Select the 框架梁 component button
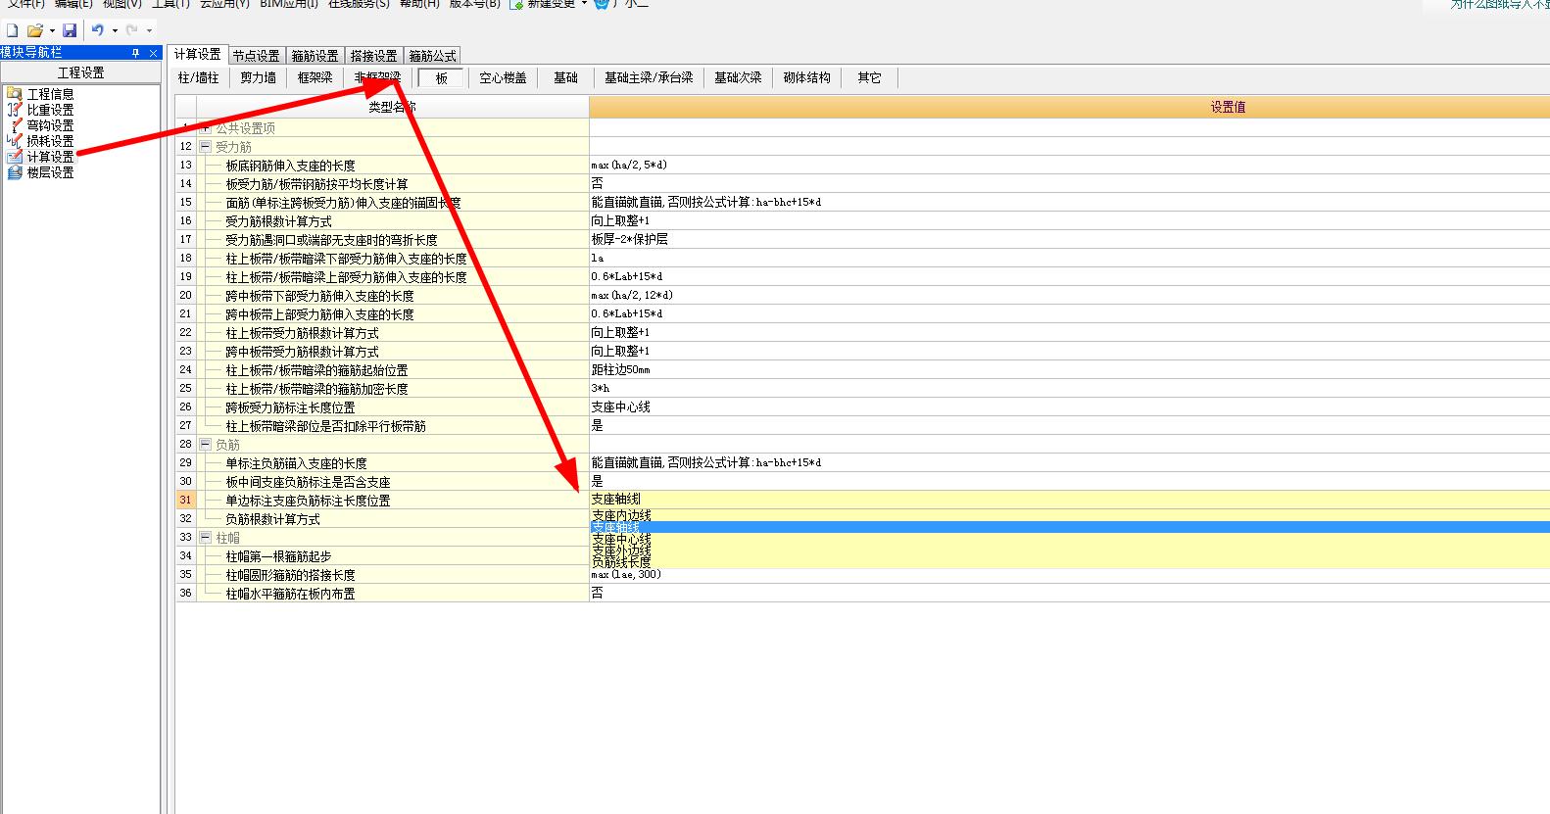Image resolution: width=1550 pixels, height=814 pixels. tap(315, 77)
